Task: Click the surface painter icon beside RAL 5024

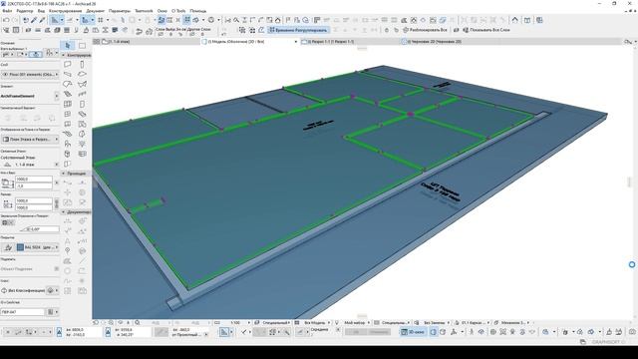Action: pyautogui.click(x=8, y=247)
